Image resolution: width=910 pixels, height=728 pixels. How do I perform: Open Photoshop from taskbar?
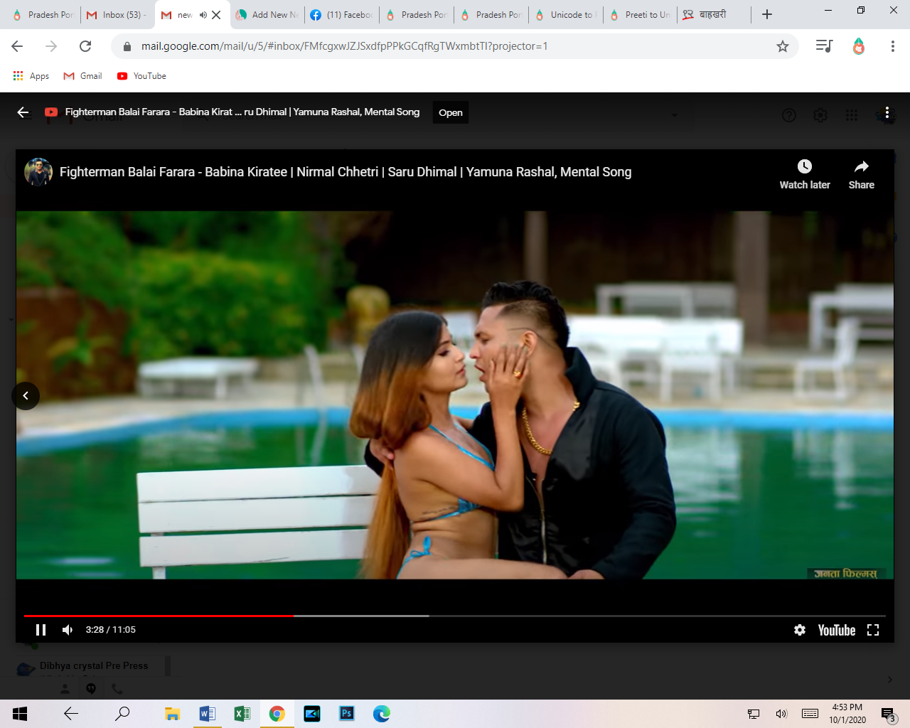click(x=346, y=714)
